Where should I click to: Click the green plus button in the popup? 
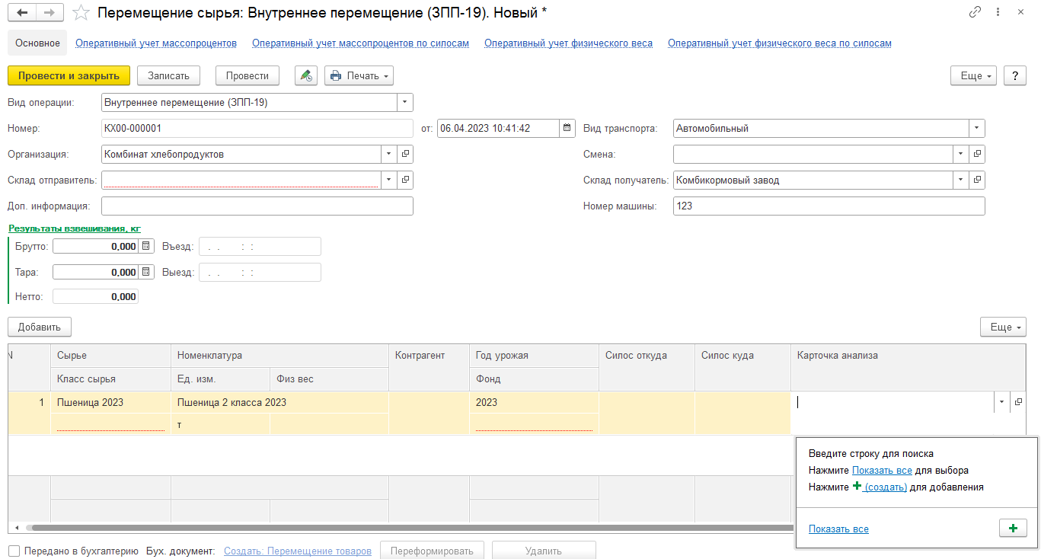1013,529
